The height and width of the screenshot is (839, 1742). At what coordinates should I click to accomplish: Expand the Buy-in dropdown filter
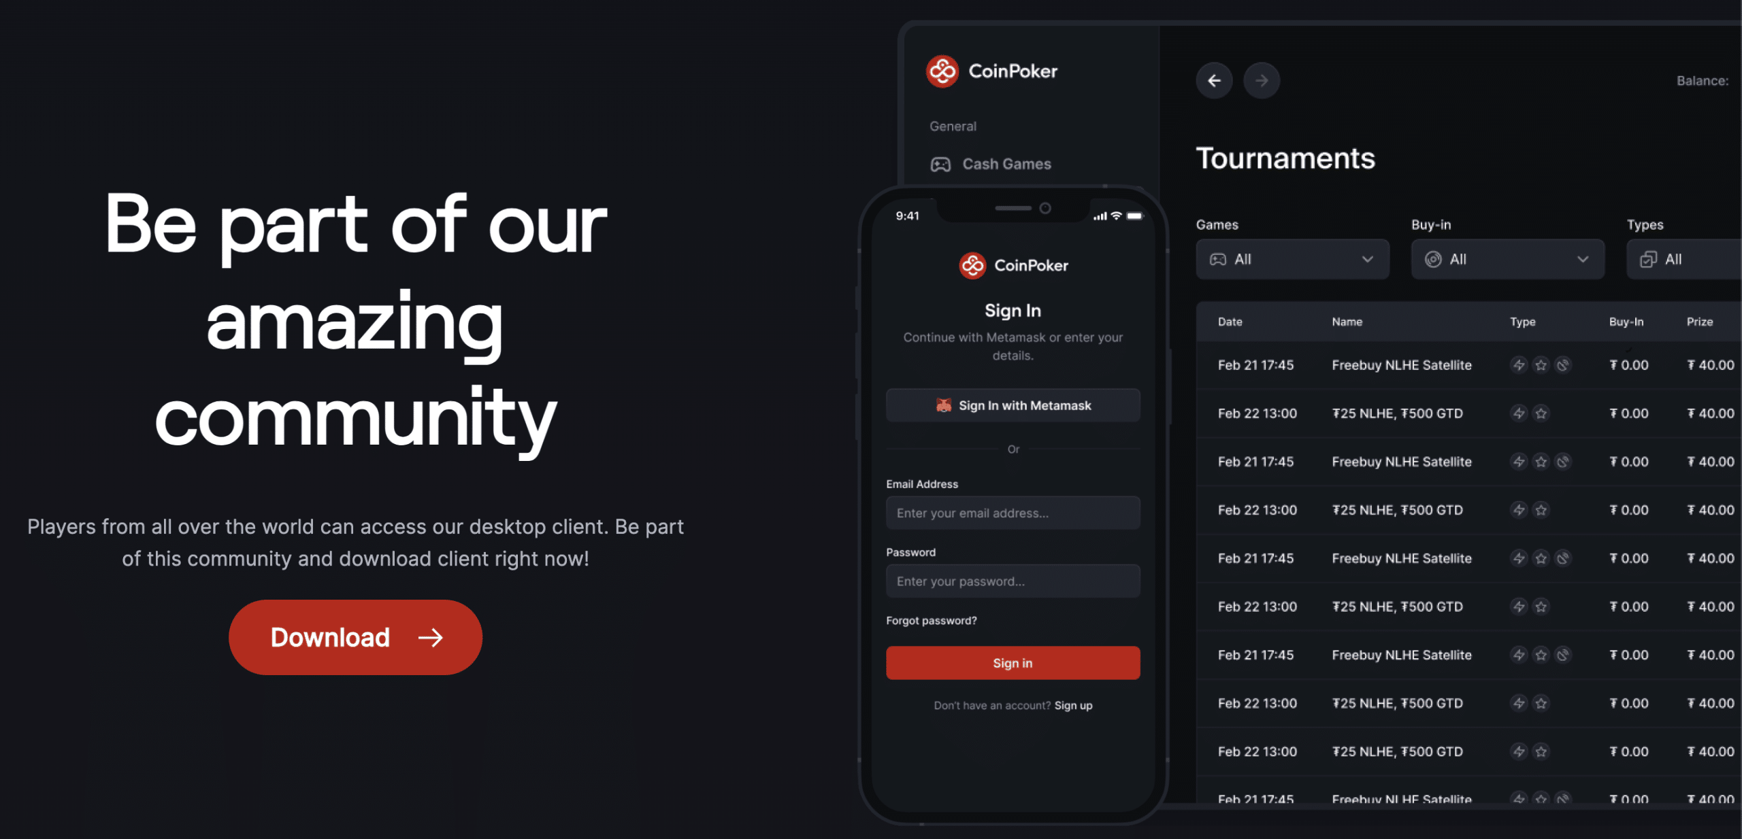click(1508, 258)
